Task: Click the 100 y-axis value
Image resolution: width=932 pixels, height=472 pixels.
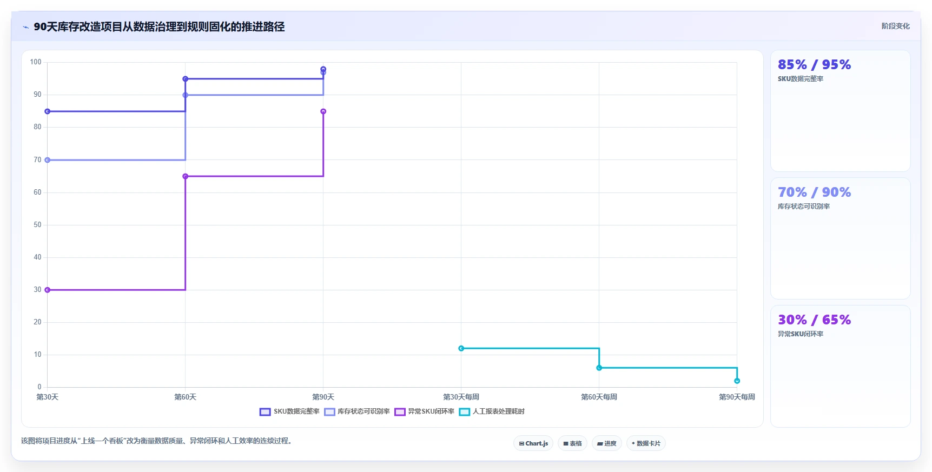Action: [x=36, y=62]
